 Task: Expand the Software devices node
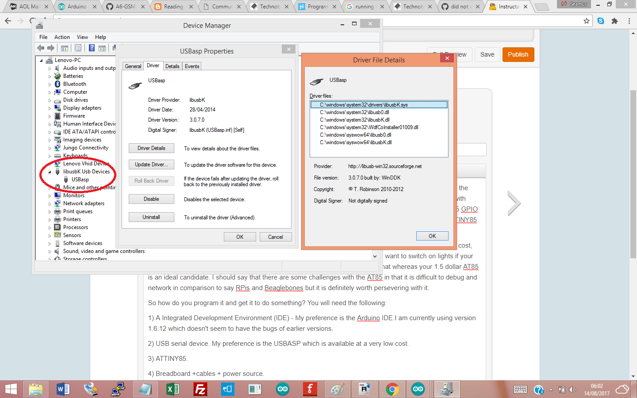coord(50,244)
